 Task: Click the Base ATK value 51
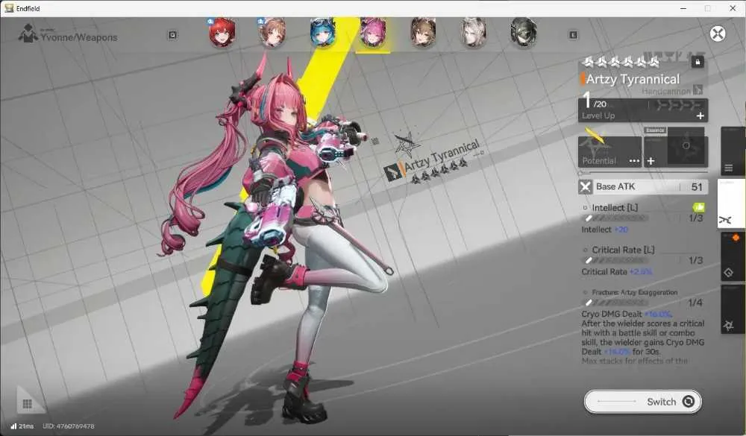pyautogui.click(x=697, y=187)
